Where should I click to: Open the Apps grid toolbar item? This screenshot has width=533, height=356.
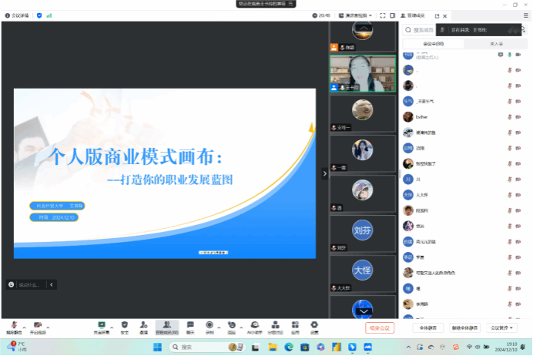[x=295, y=327]
